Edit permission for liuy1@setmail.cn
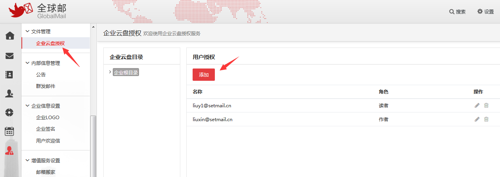This screenshot has width=500, height=177. [x=477, y=105]
